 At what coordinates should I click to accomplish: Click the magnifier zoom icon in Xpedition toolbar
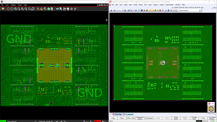tap(166, 11)
